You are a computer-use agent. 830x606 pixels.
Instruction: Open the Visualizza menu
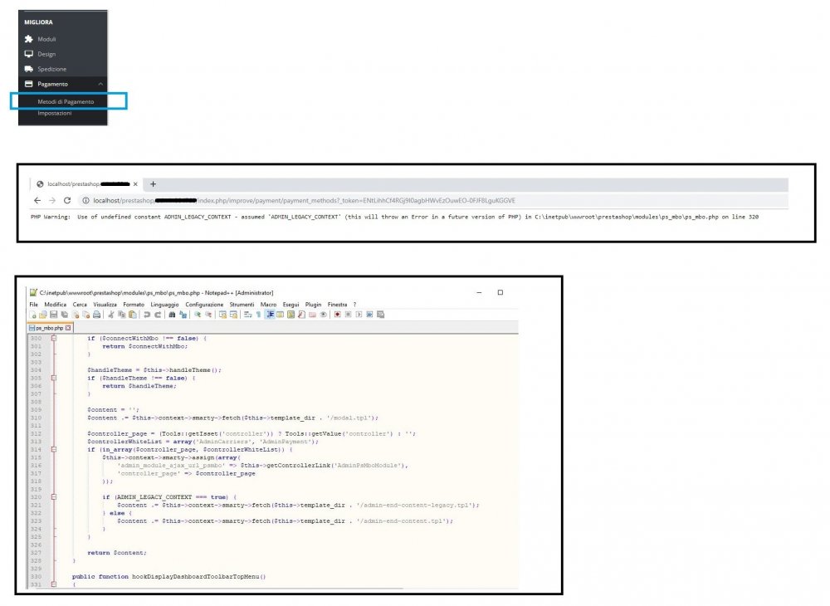[105, 305]
